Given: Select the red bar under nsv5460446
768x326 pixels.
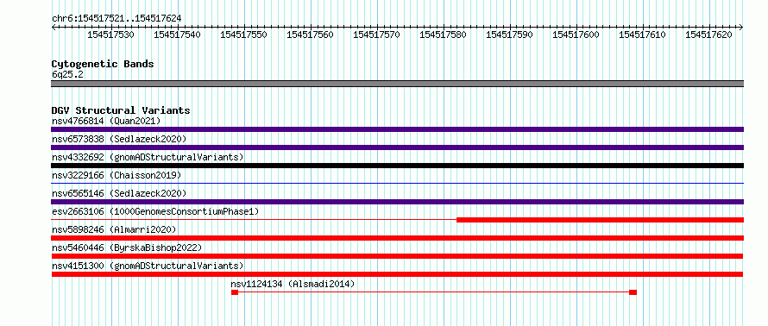Looking at the screenshot, I should 397,256.
